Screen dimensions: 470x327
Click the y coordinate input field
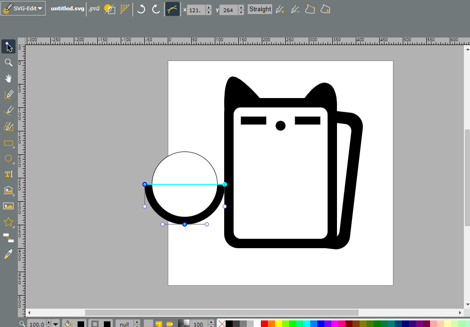tap(229, 10)
